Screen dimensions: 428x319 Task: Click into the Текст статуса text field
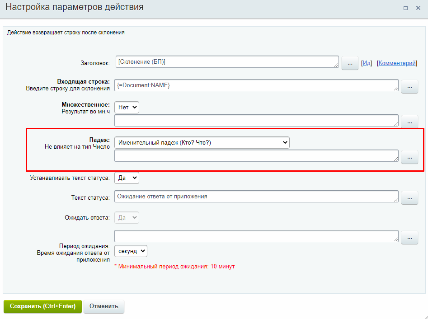(x=256, y=197)
